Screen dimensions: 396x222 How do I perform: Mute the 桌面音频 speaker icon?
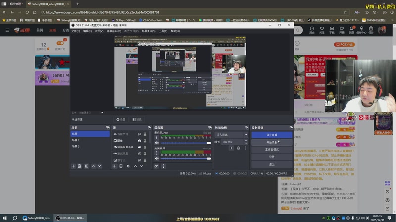coord(157,158)
